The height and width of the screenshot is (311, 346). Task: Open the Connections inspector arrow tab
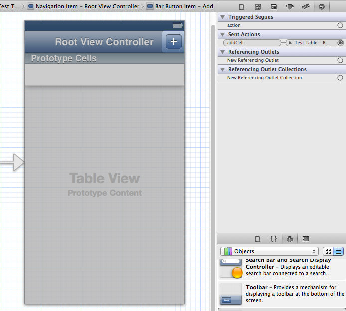pos(322,7)
